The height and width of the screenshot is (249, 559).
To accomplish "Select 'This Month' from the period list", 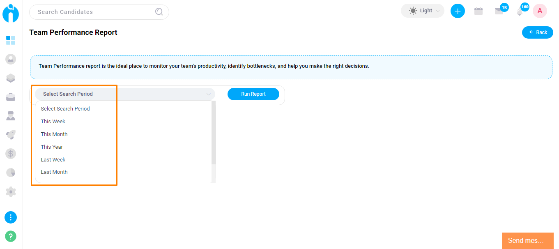I will click(x=123, y=134).
